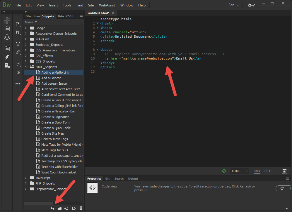Click the Apply Comment icon
This screenshot has width=292, height=212.
[18, 64]
